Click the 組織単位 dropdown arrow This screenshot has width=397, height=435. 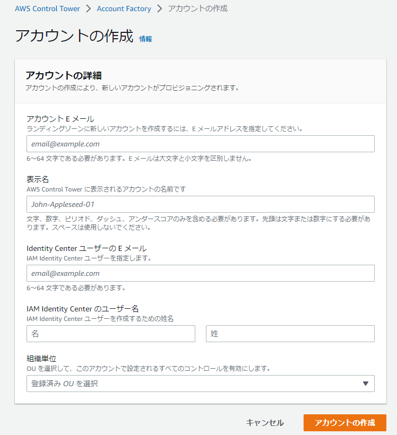point(366,384)
